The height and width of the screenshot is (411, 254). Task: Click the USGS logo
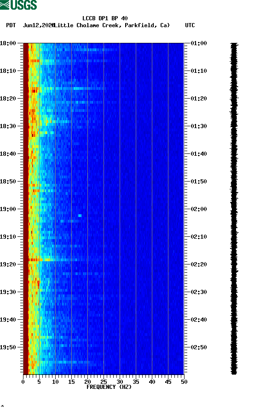(x=18, y=5)
